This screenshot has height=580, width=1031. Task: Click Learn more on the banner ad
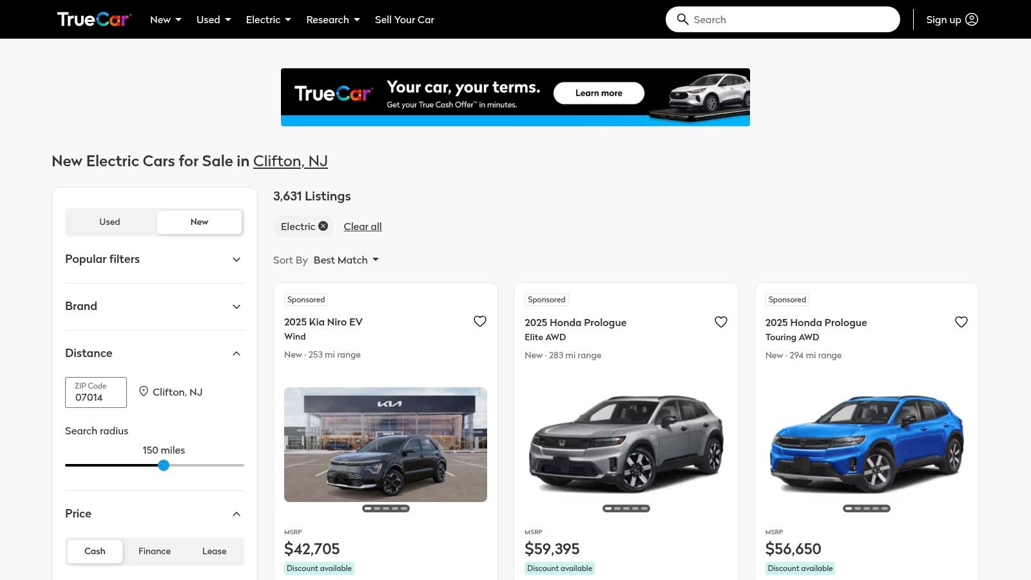click(x=598, y=93)
